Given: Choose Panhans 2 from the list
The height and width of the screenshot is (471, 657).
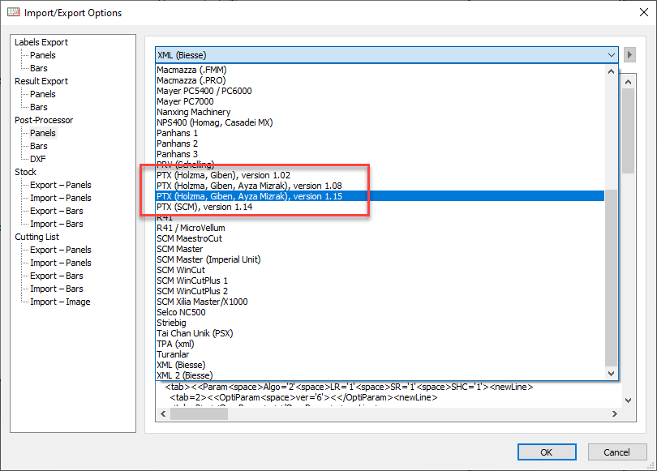Looking at the screenshot, I should [380, 143].
